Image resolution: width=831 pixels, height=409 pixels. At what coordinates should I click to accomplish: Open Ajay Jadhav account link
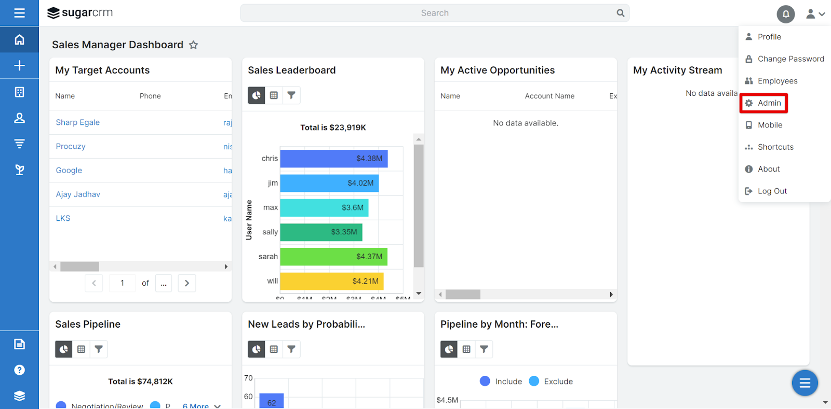coord(78,194)
